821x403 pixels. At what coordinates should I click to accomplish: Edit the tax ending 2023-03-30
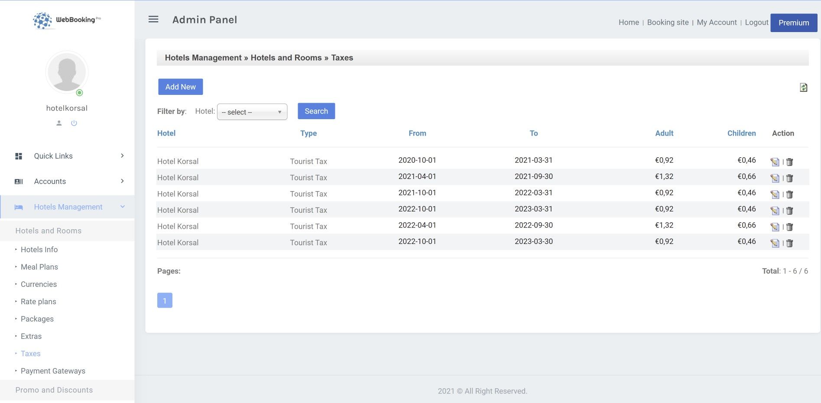pyautogui.click(x=775, y=243)
